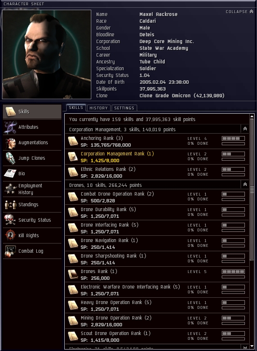Open the Standings people icon
This screenshot has width=257, height=351.
point(10,205)
